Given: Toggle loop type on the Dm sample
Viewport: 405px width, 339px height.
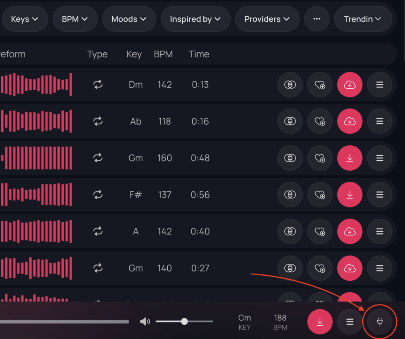Looking at the screenshot, I should coord(98,85).
